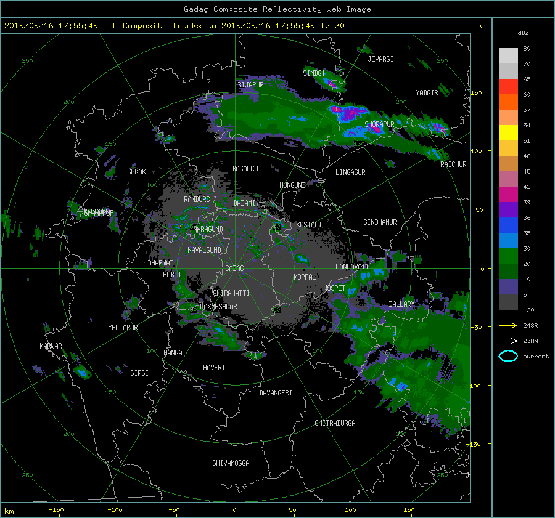Select the red 60–65 dBZ color swatch
Screen dimensions: 555x518
508,87
